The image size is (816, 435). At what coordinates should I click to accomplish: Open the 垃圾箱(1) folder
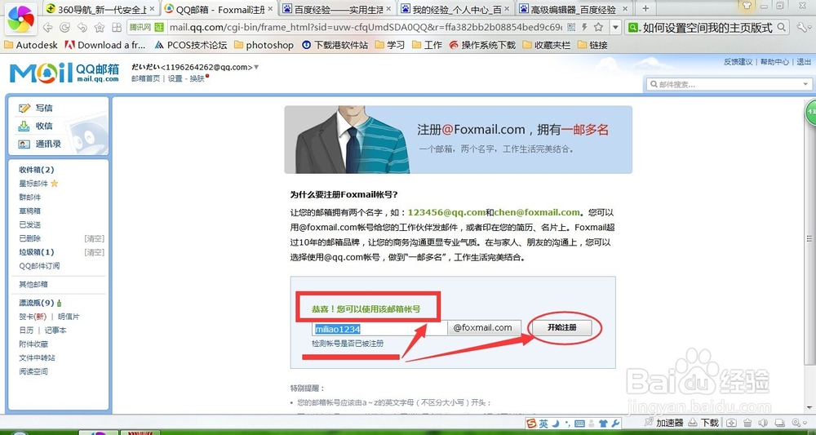[37, 252]
